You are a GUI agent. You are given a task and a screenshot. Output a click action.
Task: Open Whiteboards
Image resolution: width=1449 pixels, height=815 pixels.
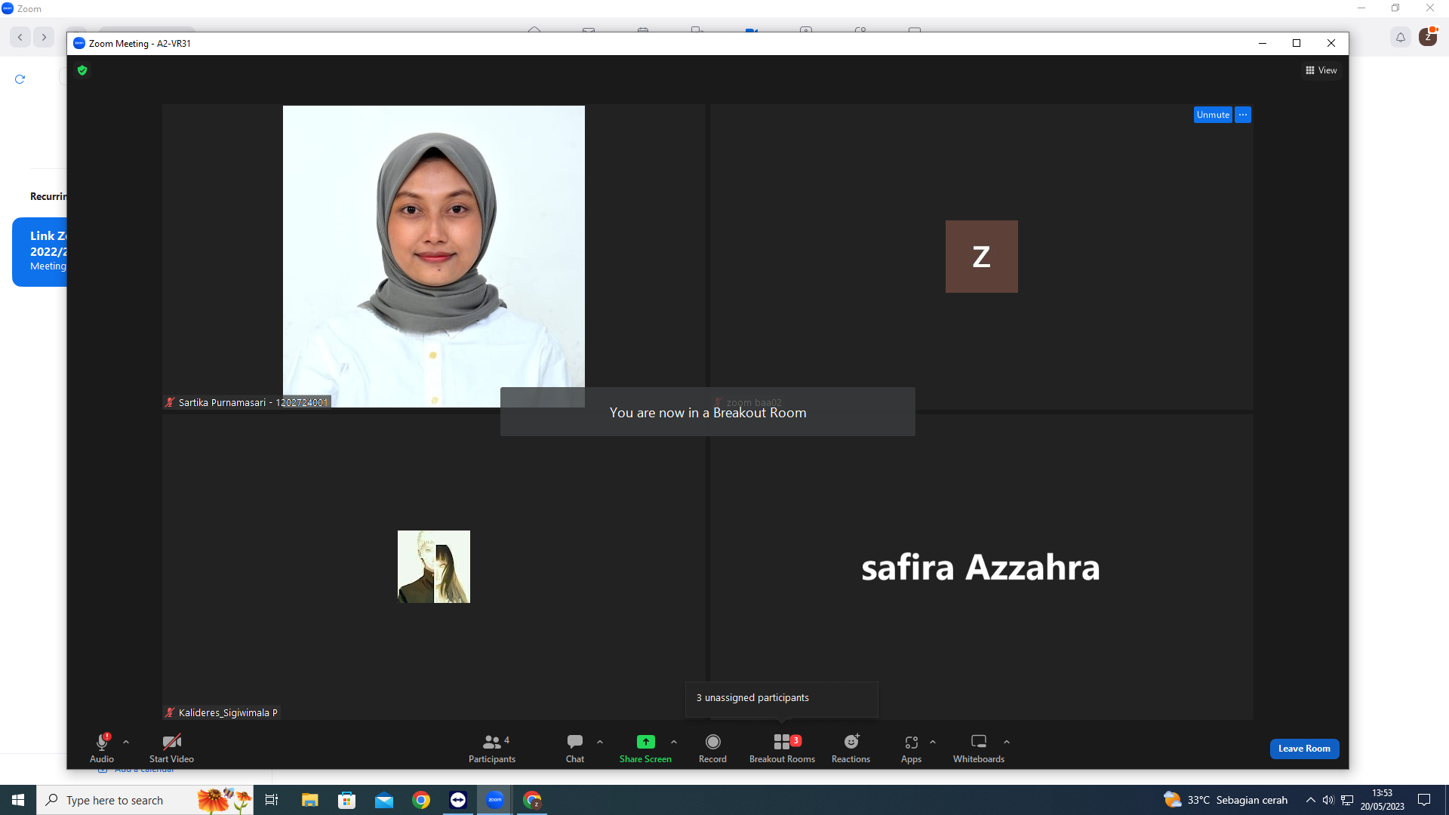tap(979, 748)
